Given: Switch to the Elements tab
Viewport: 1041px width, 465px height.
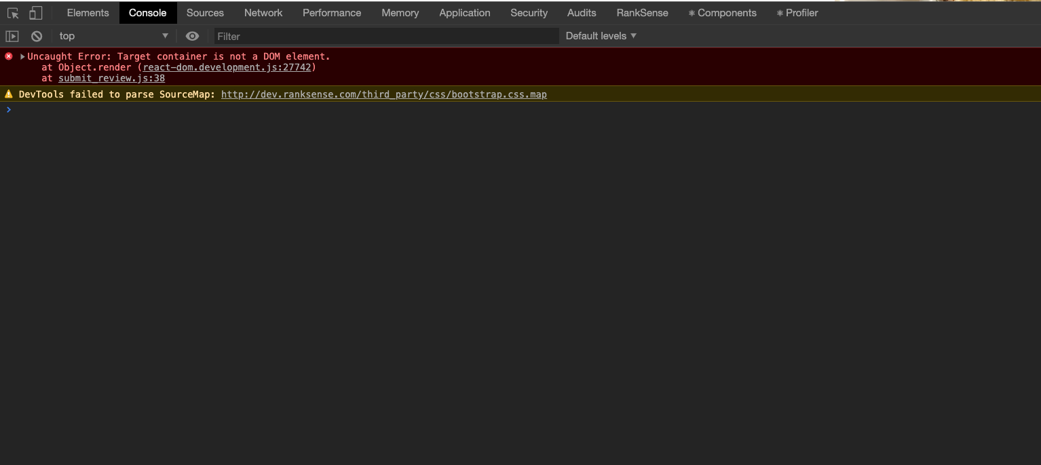Looking at the screenshot, I should pos(87,12).
